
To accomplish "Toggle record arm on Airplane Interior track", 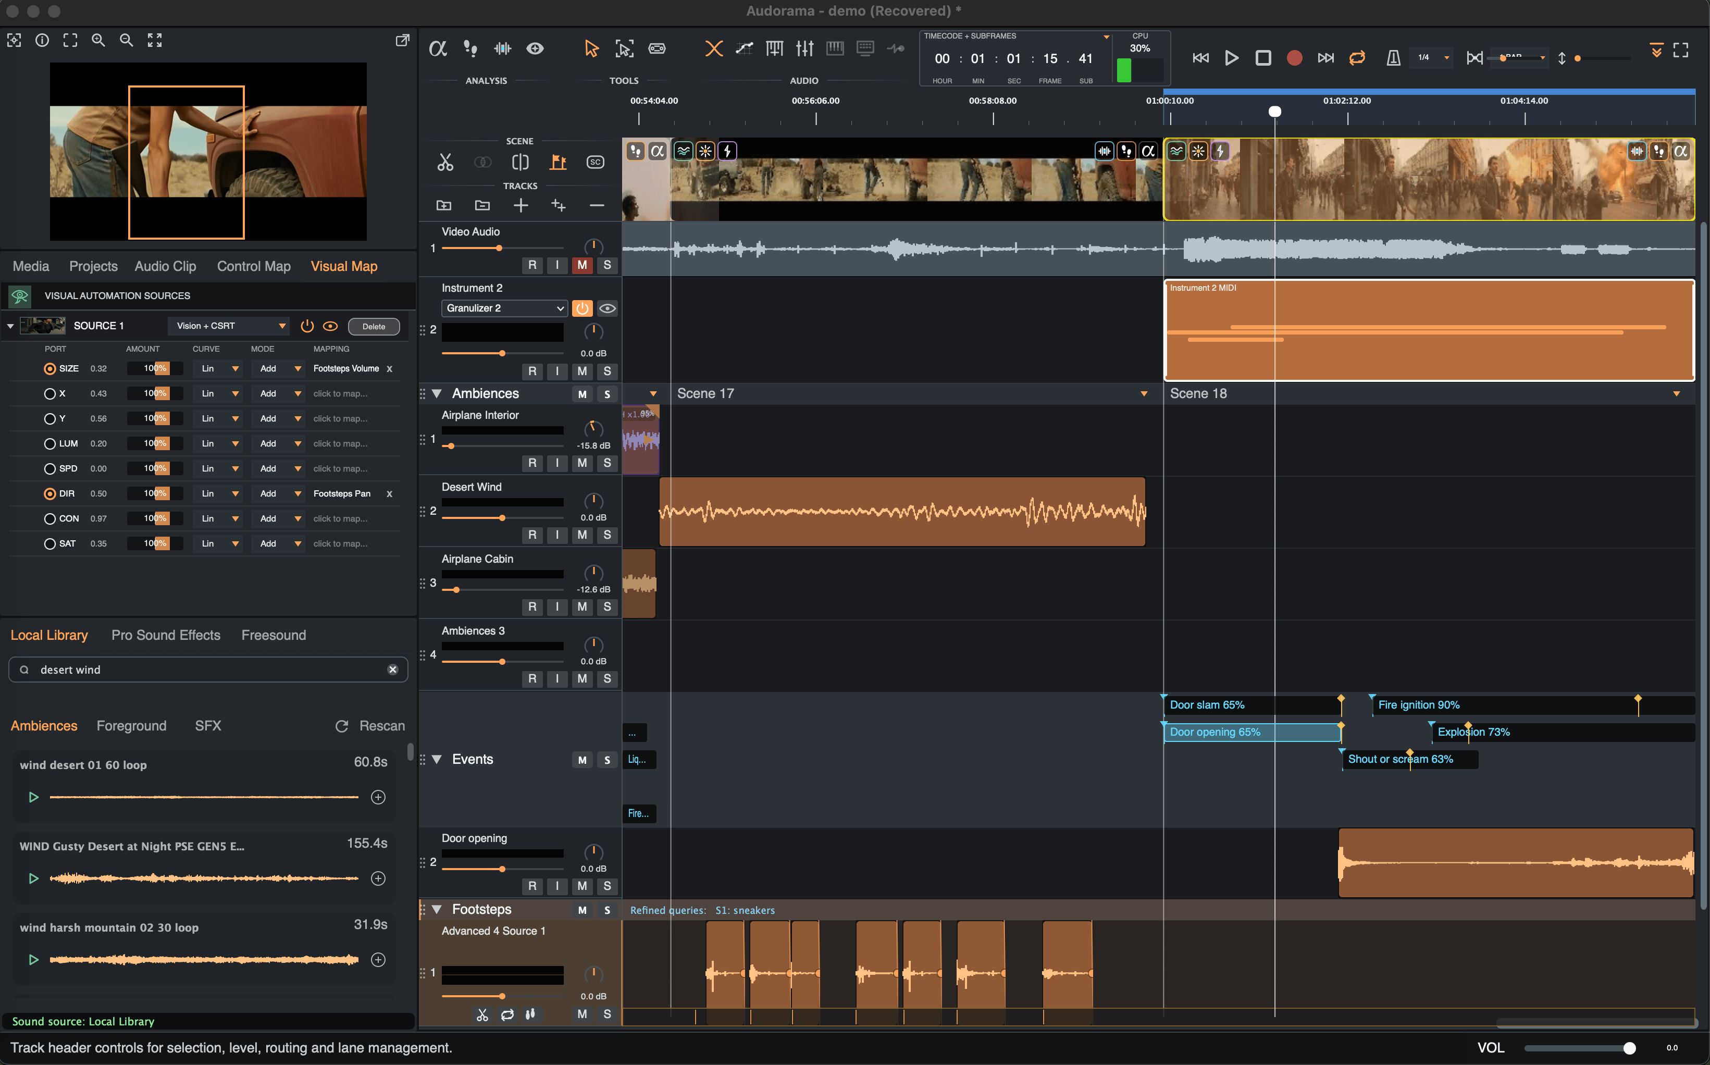I will pyautogui.click(x=532, y=463).
